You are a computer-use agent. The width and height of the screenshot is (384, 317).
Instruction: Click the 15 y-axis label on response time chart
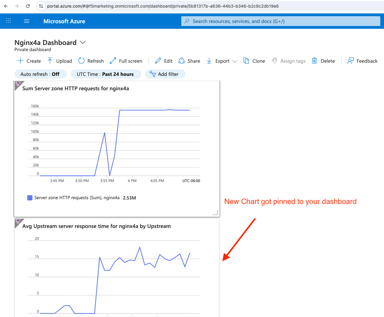coord(37,257)
